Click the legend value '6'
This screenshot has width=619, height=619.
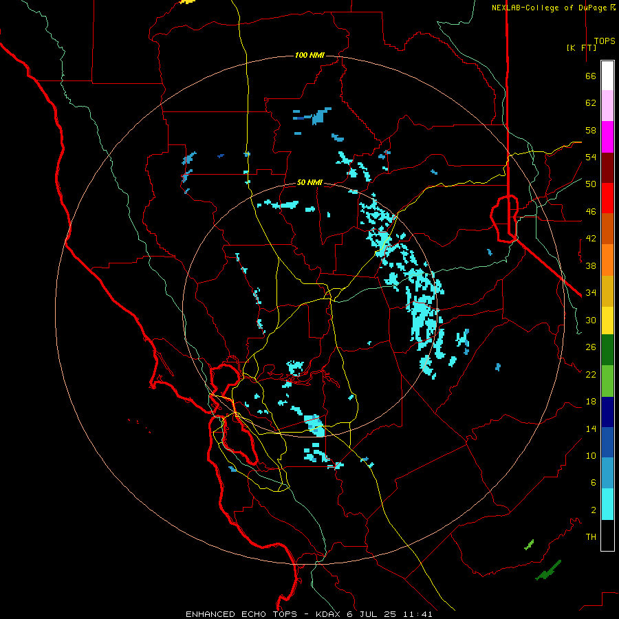[594, 482]
